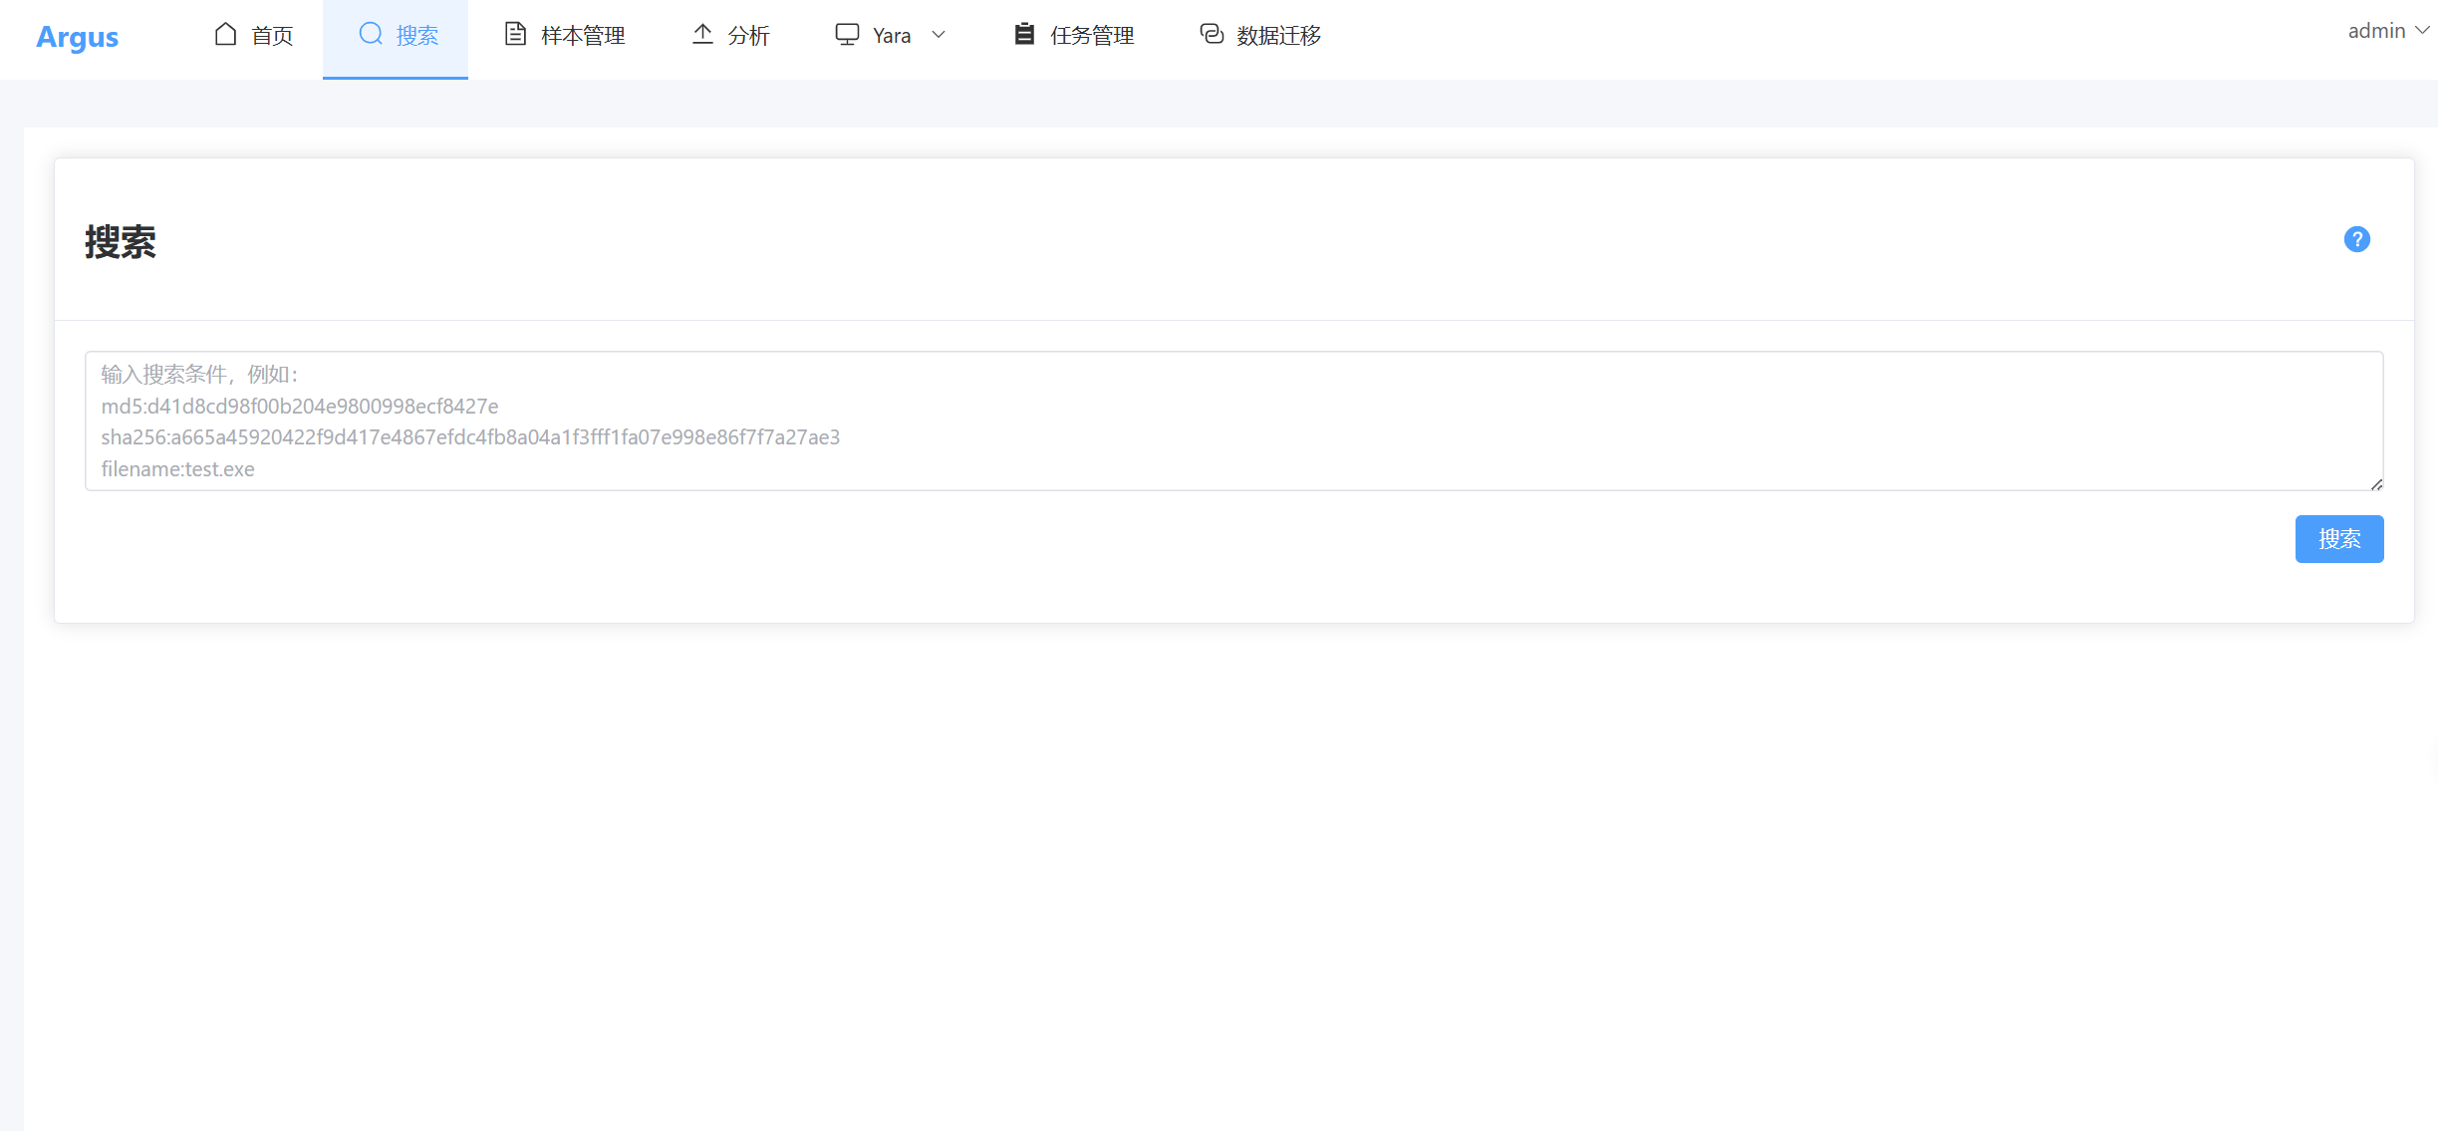
Task: Open the 样本管理 menu item
Action: (x=583, y=36)
